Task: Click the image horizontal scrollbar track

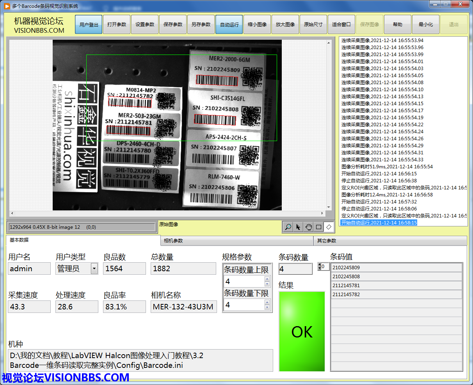Action: point(167,213)
